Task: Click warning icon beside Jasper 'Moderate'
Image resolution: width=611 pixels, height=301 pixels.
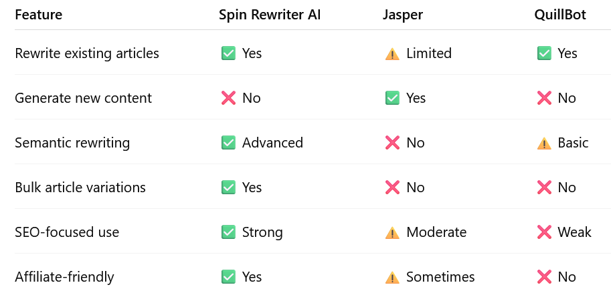Action: click(392, 233)
